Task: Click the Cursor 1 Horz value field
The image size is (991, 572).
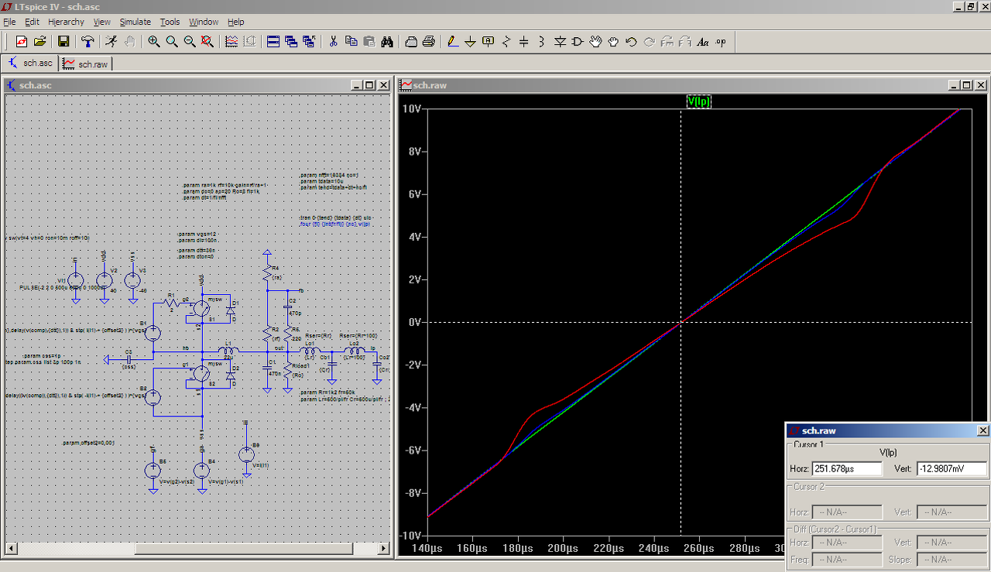Action: coord(846,469)
